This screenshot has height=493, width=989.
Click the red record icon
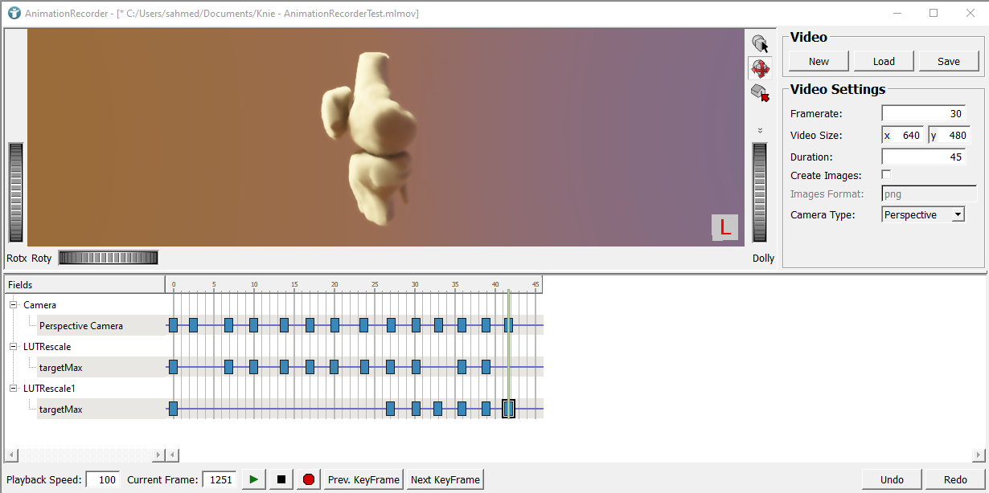[308, 479]
